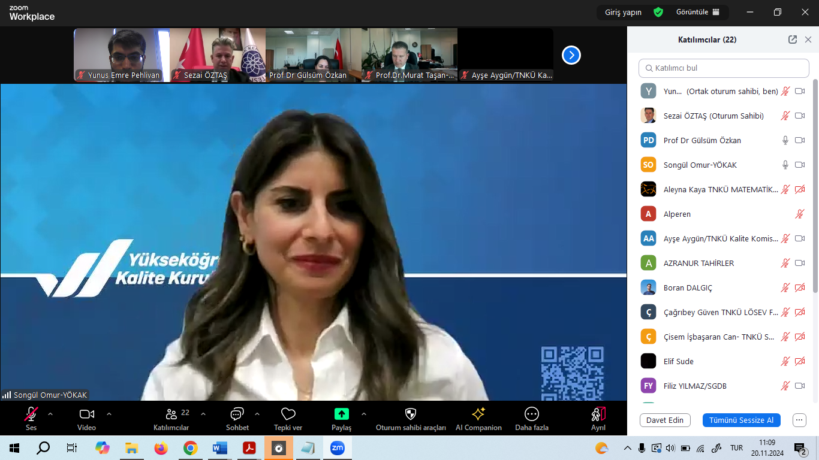Click Boran DALGIÇ disabled camera icon

click(800, 287)
